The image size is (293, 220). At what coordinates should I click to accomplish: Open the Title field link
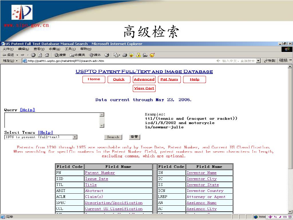pyautogui.click(x=91, y=185)
